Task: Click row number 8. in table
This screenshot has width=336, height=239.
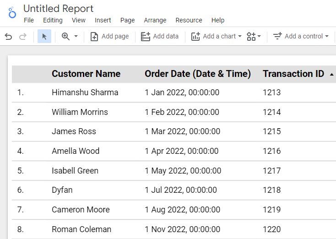Action: click(x=20, y=229)
